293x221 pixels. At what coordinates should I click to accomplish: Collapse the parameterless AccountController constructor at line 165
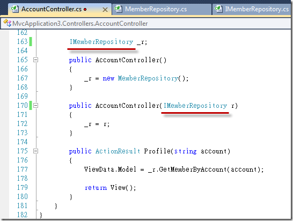click(x=35, y=60)
